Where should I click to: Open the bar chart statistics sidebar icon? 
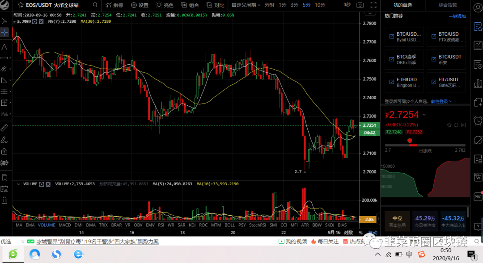tap(478, 83)
